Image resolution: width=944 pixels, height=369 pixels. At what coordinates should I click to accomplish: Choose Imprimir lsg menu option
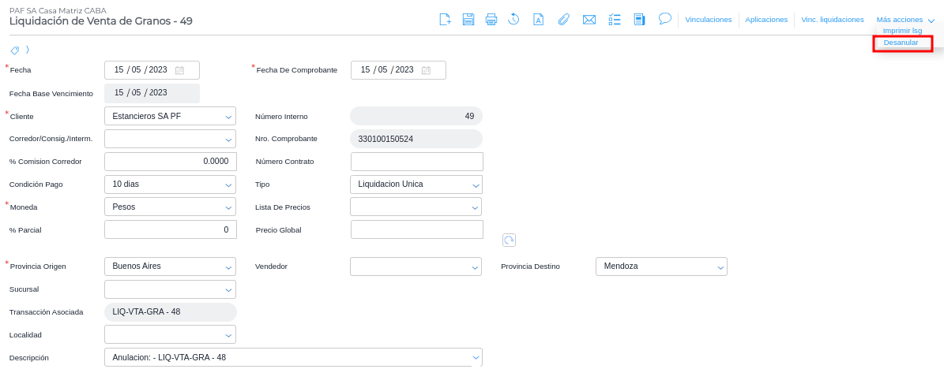tap(902, 31)
